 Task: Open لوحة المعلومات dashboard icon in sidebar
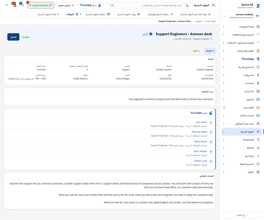point(258,27)
